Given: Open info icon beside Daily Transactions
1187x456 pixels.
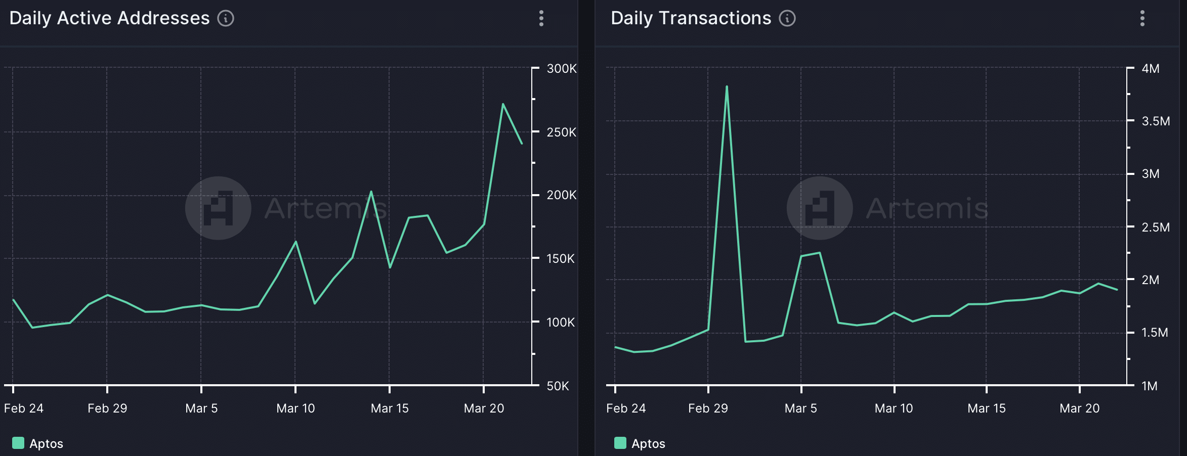Looking at the screenshot, I should (787, 19).
